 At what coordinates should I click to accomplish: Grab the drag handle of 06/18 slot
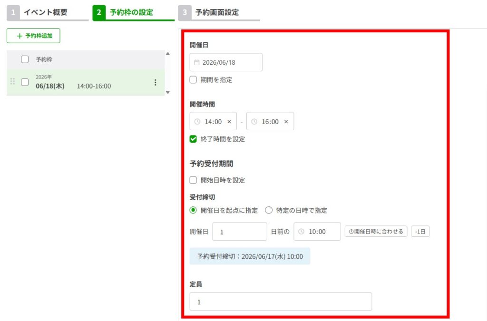(12, 82)
